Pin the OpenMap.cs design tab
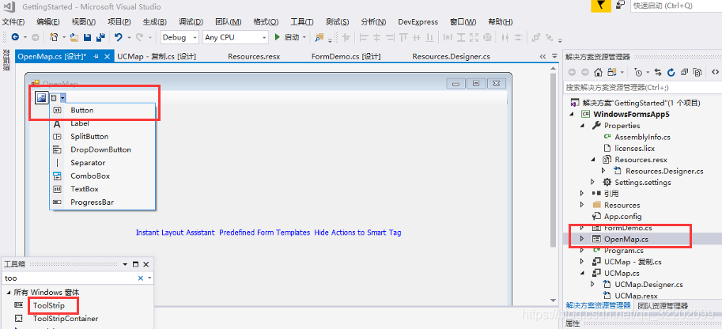 (96, 56)
